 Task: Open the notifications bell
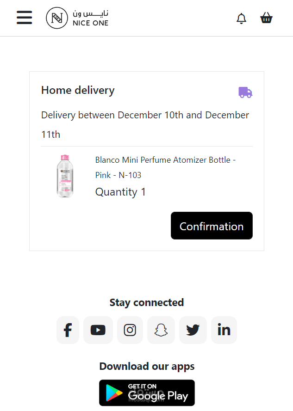pyautogui.click(x=241, y=18)
